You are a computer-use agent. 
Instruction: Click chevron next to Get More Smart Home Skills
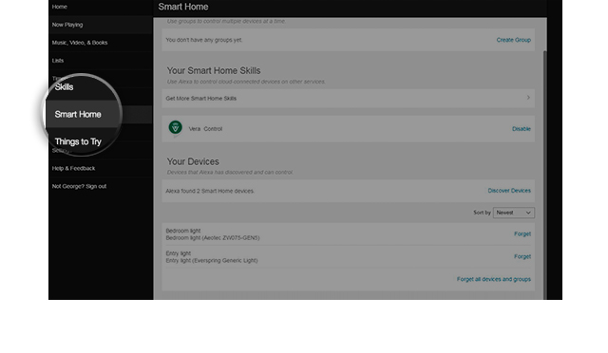click(x=528, y=98)
